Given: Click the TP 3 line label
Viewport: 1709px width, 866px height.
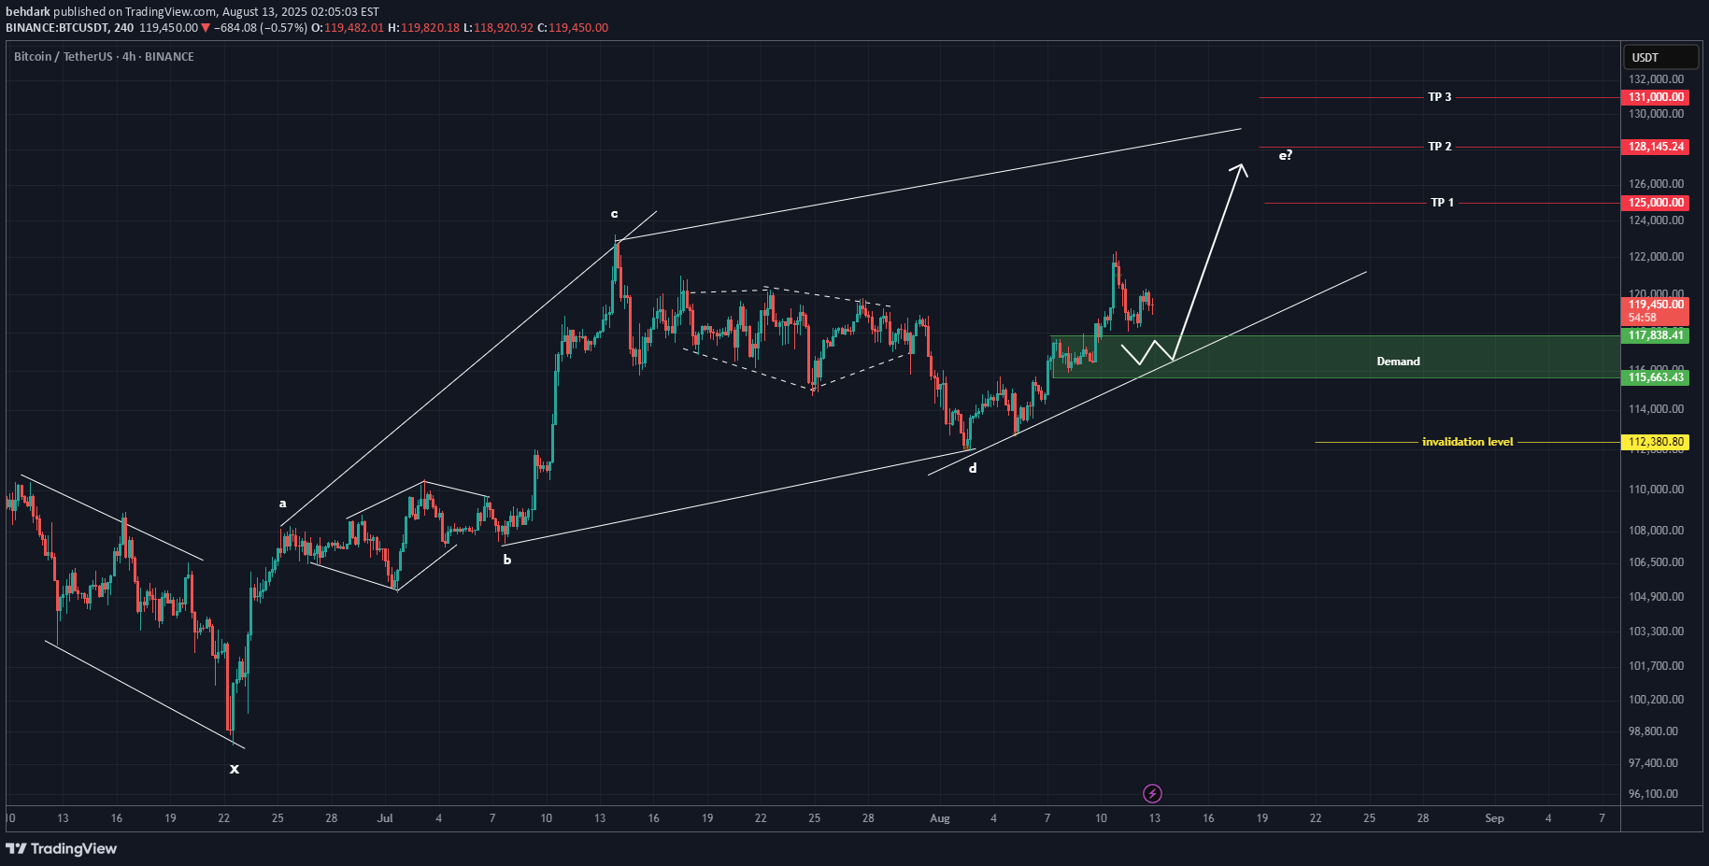Looking at the screenshot, I should pyautogui.click(x=1440, y=97).
